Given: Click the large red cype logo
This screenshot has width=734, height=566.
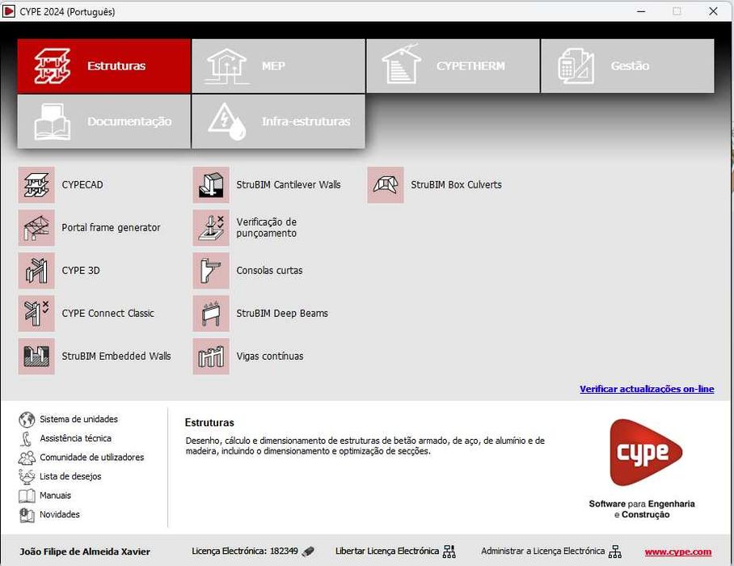Looking at the screenshot, I should (646, 452).
